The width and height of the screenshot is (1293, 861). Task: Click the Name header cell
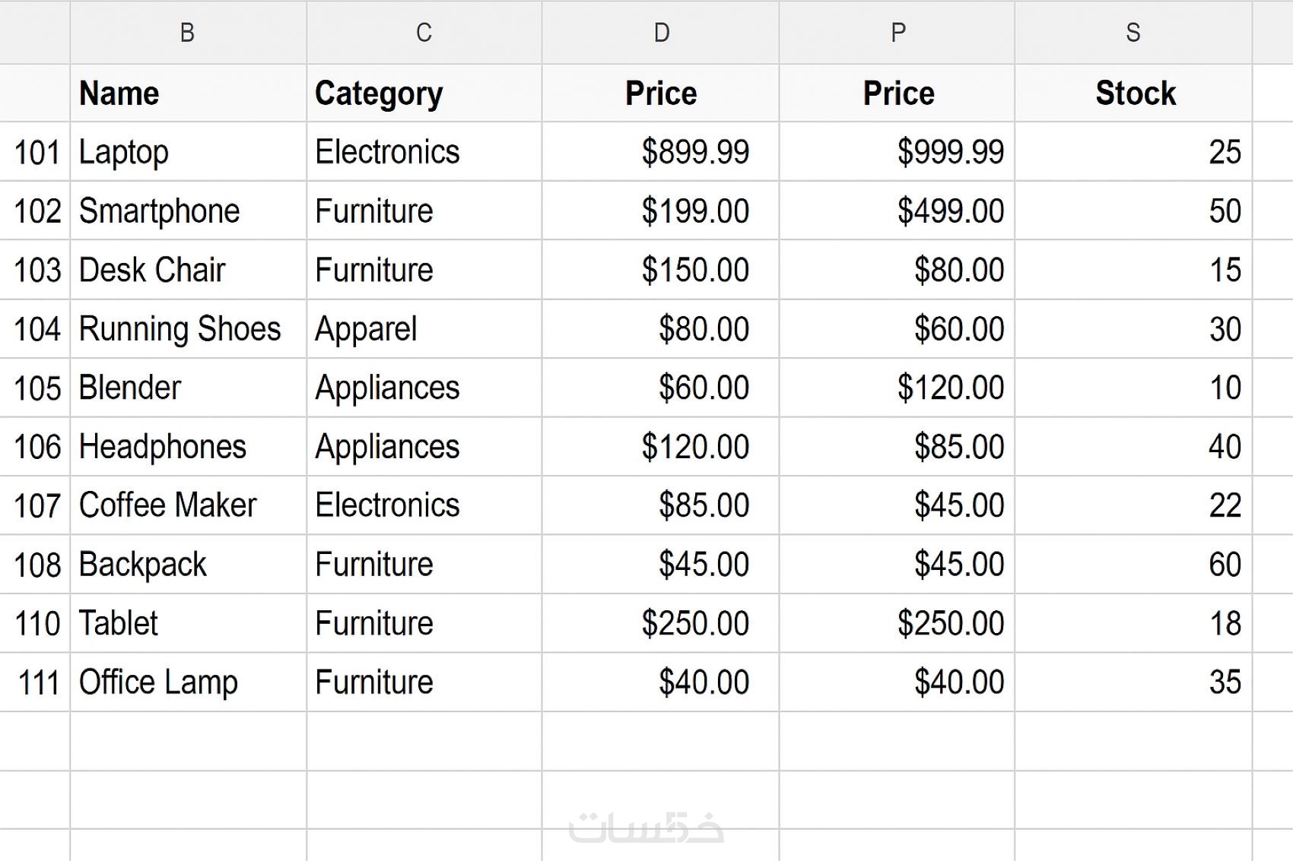click(119, 93)
